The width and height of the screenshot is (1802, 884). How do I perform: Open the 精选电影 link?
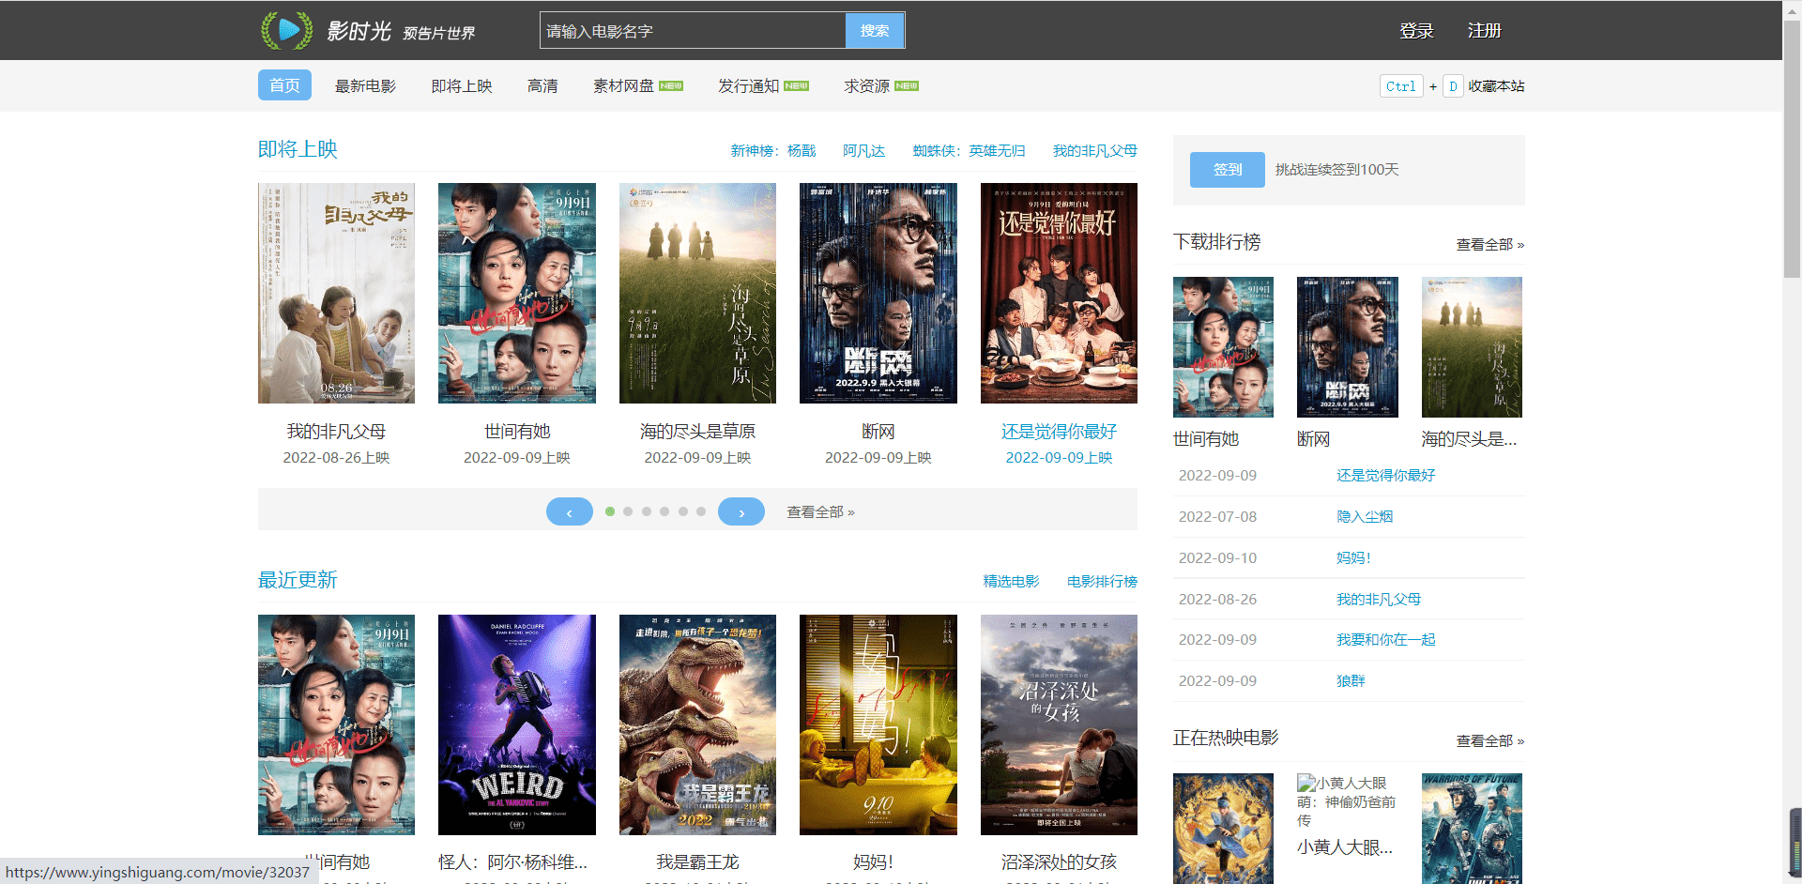(x=1011, y=581)
